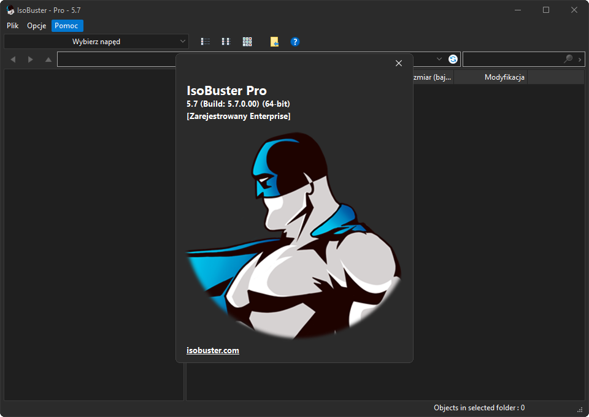Click the IsoBuster title bar app icon
Screen dimensions: 589x417
coord(10,10)
